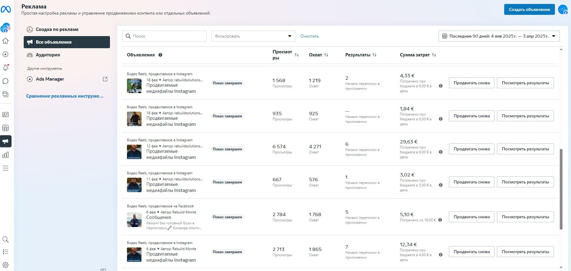
Task: Sort ads by the Сумма затрат column
Action: [434, 55]
